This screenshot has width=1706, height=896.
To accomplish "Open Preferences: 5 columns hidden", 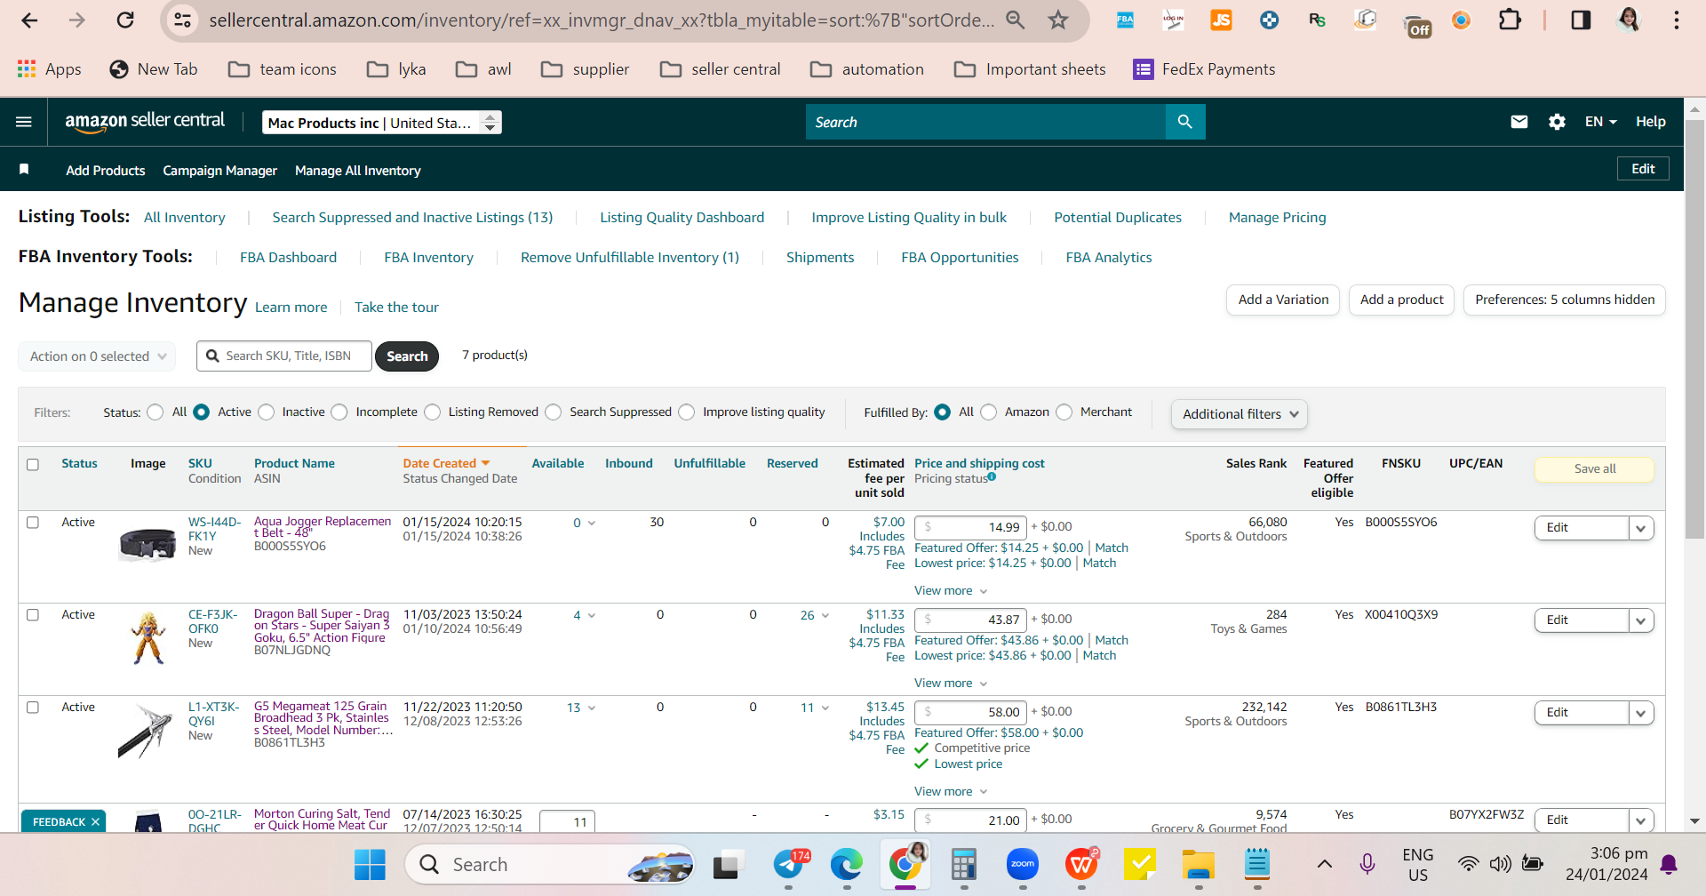I will point(1565,300).
